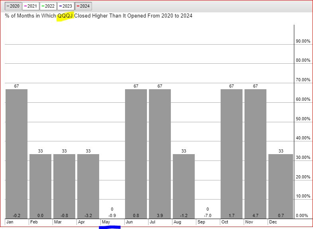Click the 30.00% y-axis label
The width and height of the screenshot is (313, 229).
click(303, 158)
